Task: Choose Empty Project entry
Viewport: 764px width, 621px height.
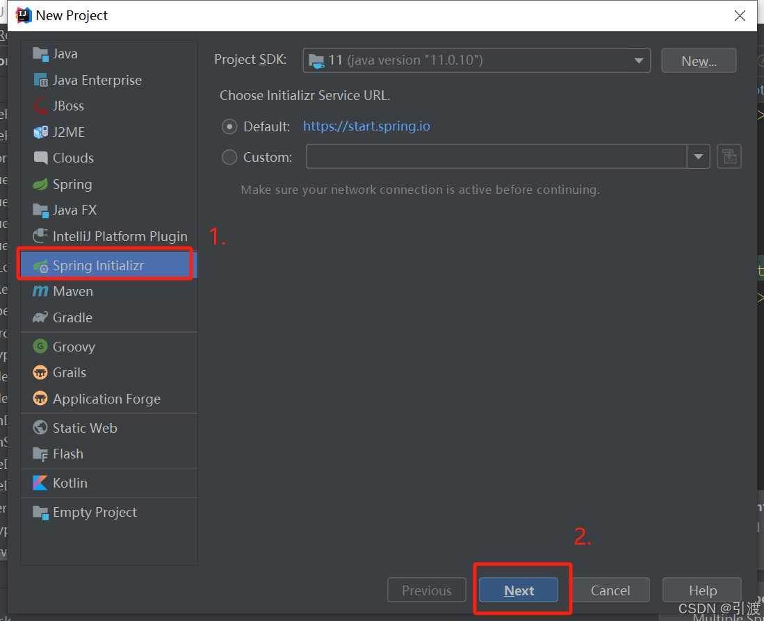Action: [x=95, y=513]
